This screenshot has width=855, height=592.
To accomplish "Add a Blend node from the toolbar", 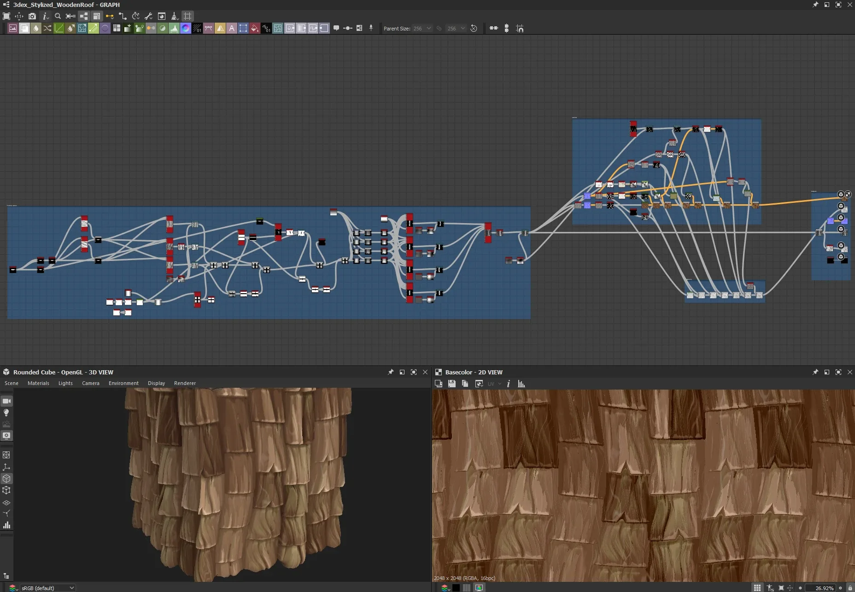I will 24,29.
